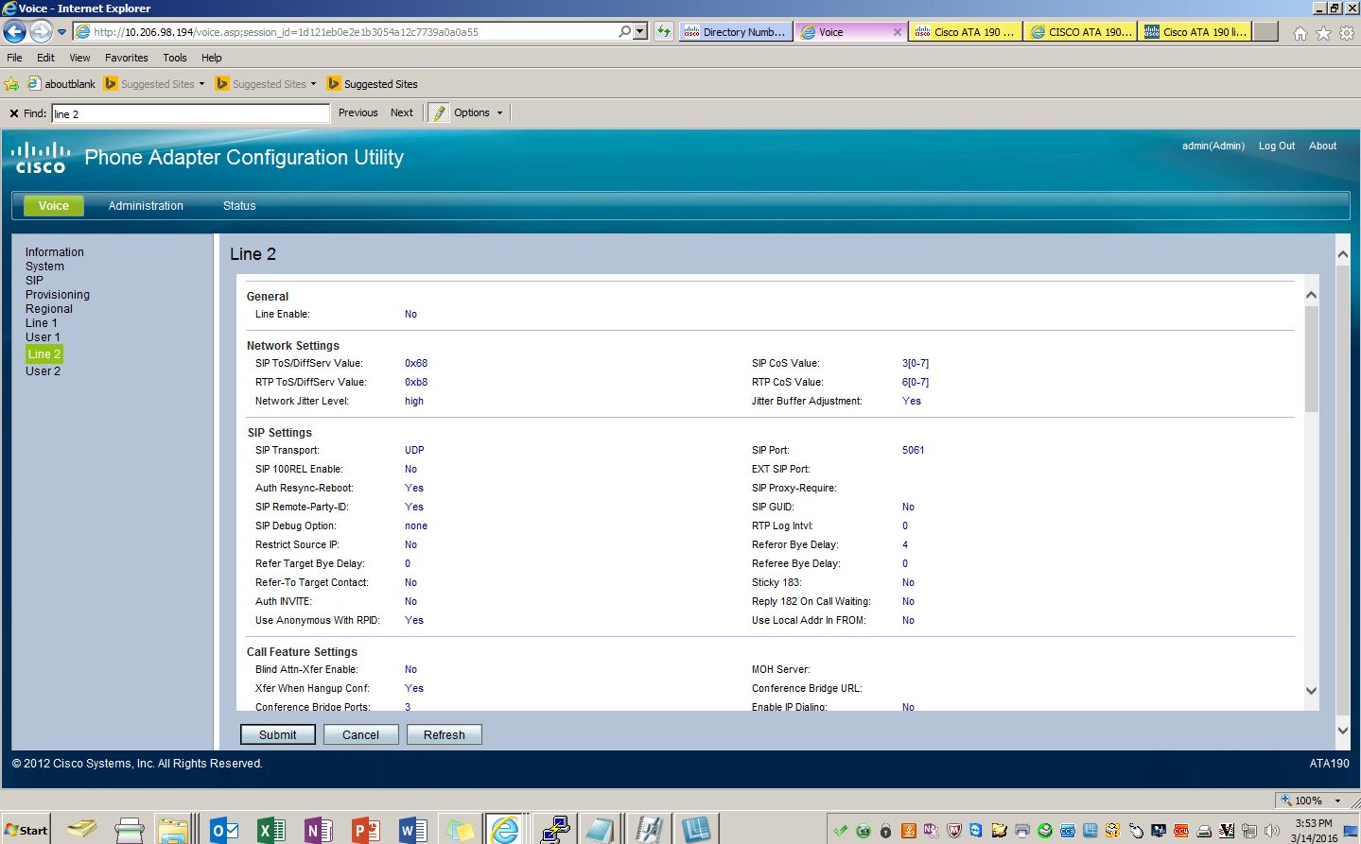Click the Find text input field
Viewport: 1361px width, 844px height.
click(x=190, y=113)
